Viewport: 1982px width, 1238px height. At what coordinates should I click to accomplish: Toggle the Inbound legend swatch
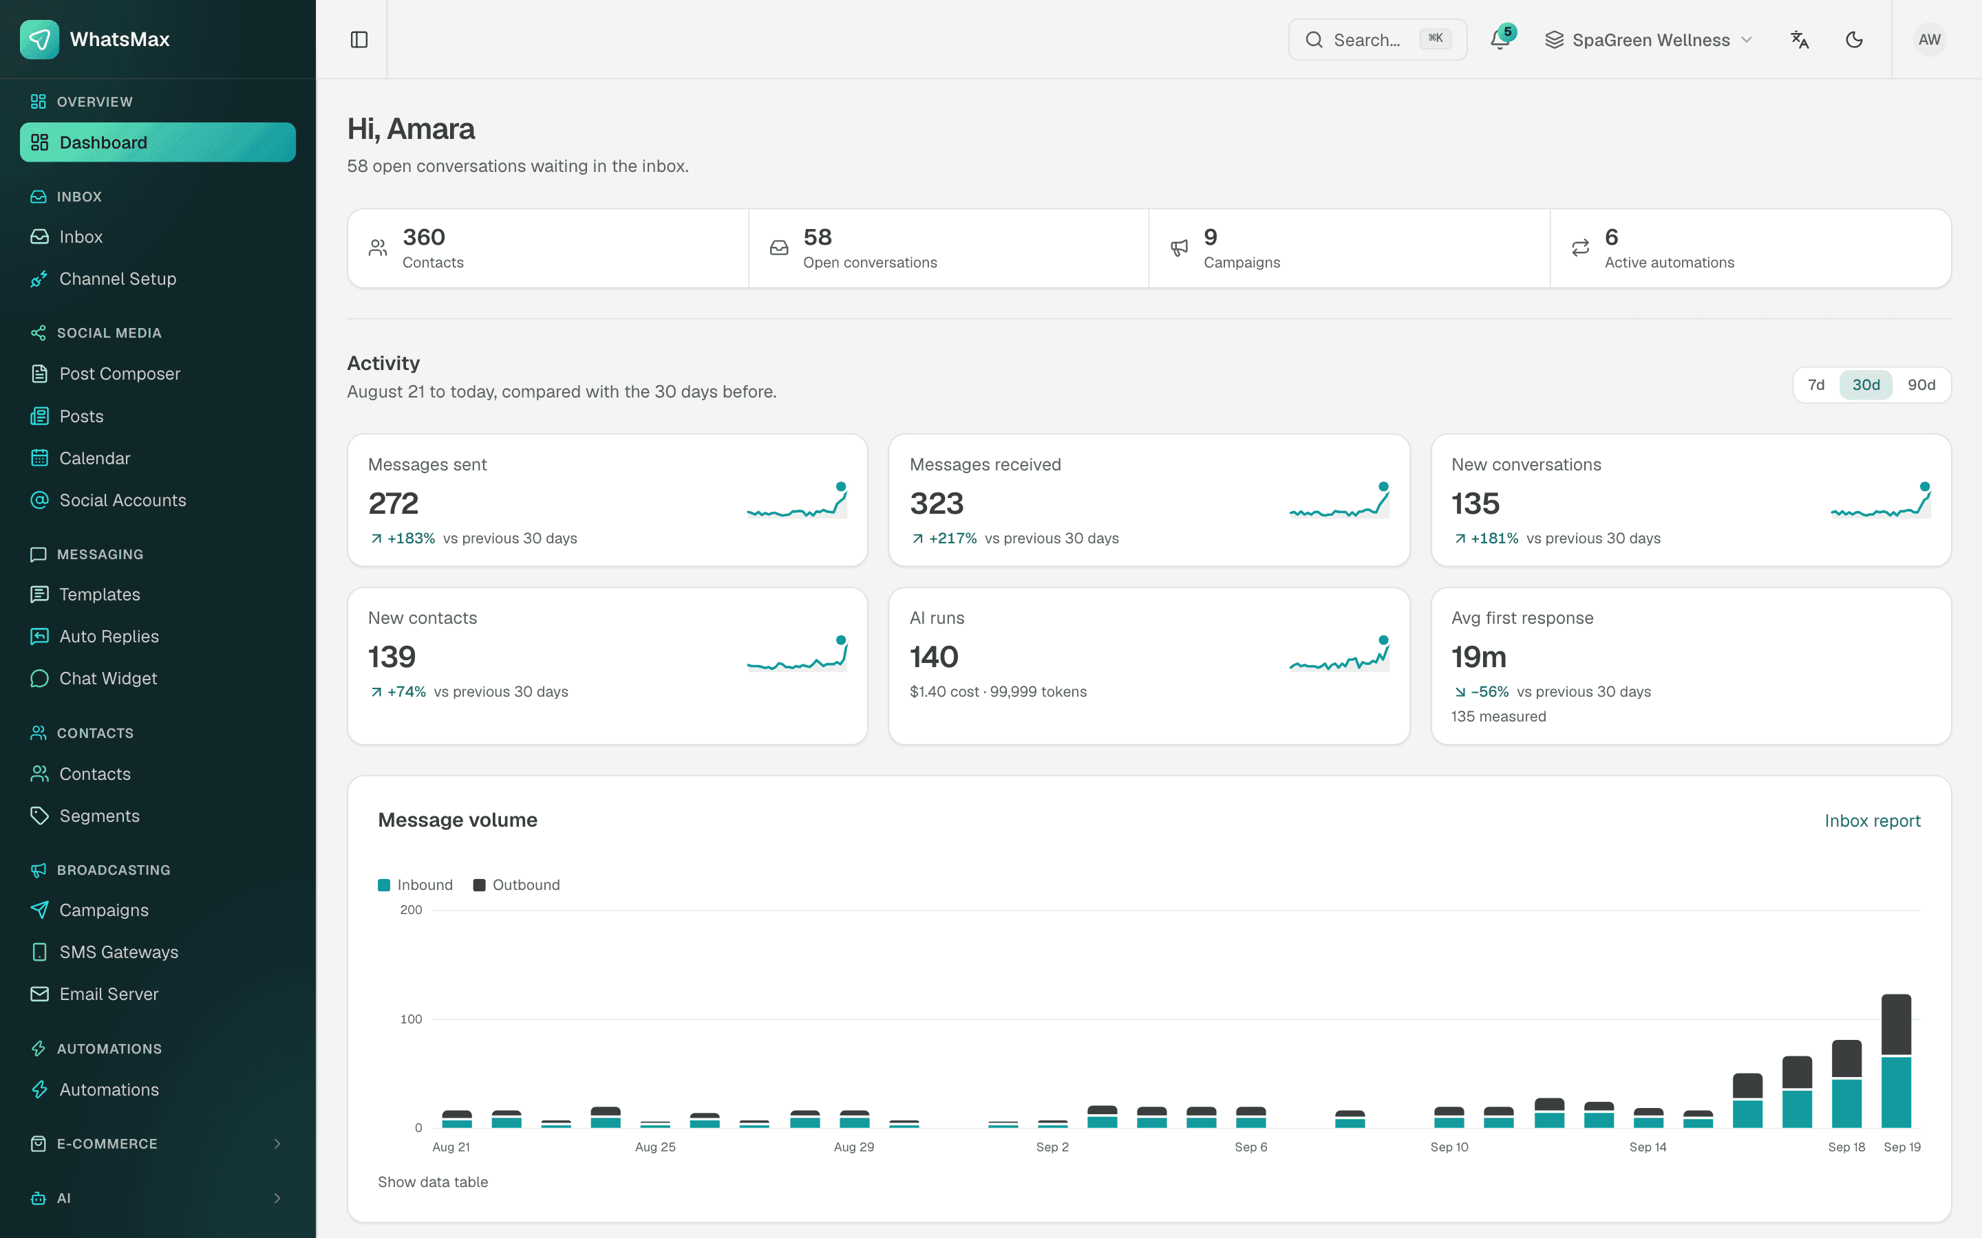383,885
